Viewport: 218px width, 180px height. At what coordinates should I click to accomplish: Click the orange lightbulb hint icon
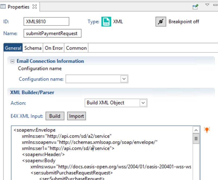(207, 130)
